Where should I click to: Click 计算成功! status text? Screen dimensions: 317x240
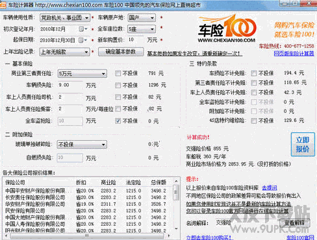point(198,138)
